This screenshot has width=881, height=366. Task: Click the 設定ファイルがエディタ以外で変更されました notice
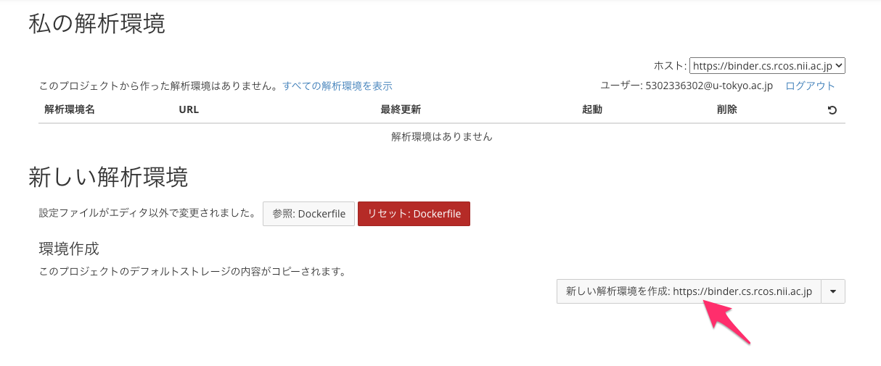(x=147, y=214)
